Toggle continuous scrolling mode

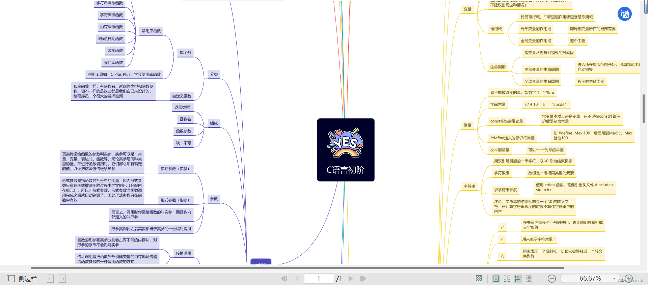518,279
